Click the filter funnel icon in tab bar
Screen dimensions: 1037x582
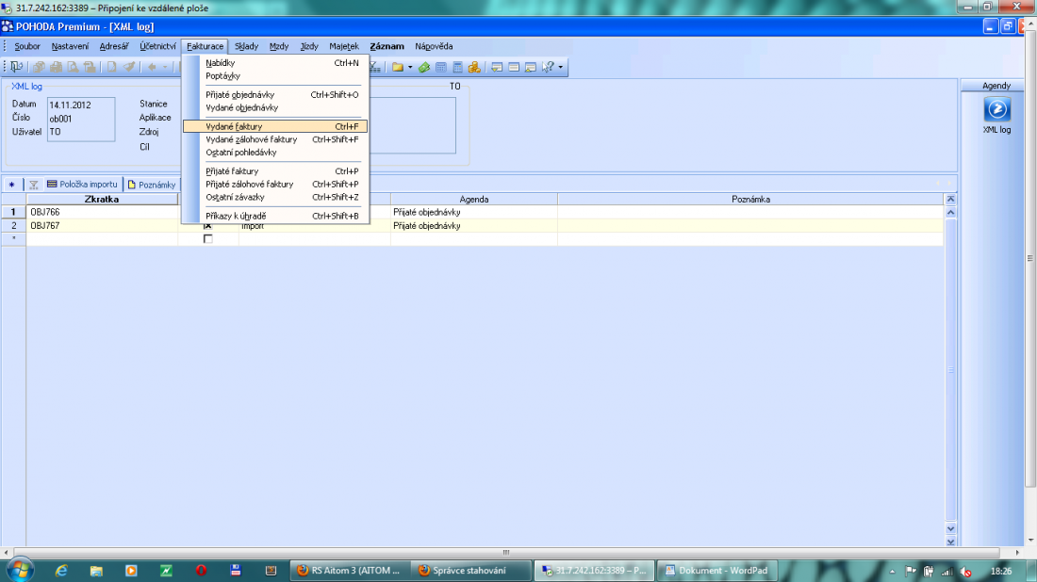[x=32, y=185]
